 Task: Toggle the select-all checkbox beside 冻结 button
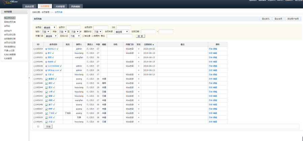pyautogui.click(x=38, y=126)
